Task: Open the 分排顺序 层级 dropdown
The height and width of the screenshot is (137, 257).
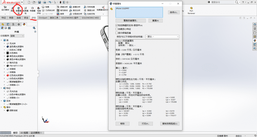Action: [17, 36]
